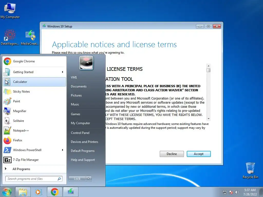Open File Explorer from the taskbar
The image size is (263, 197).
point(23,192)
